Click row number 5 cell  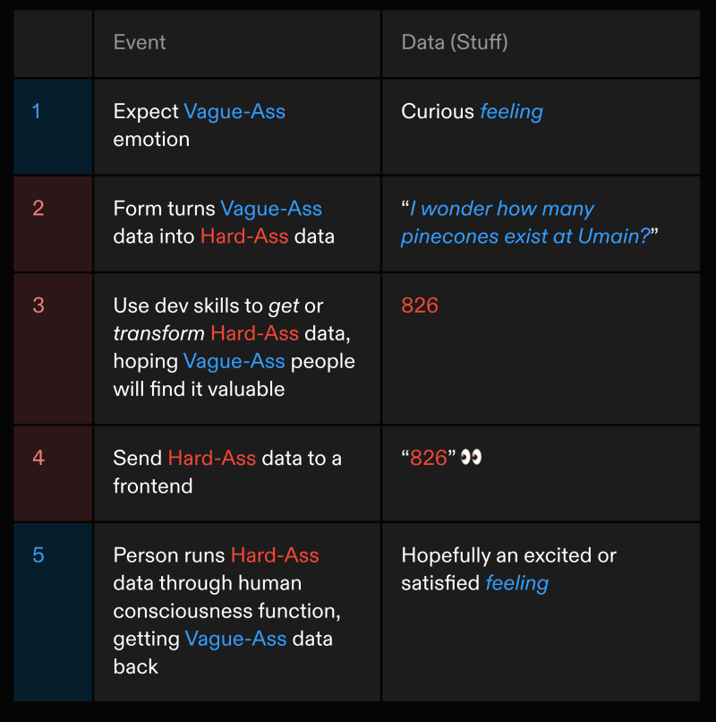point(53,612)
